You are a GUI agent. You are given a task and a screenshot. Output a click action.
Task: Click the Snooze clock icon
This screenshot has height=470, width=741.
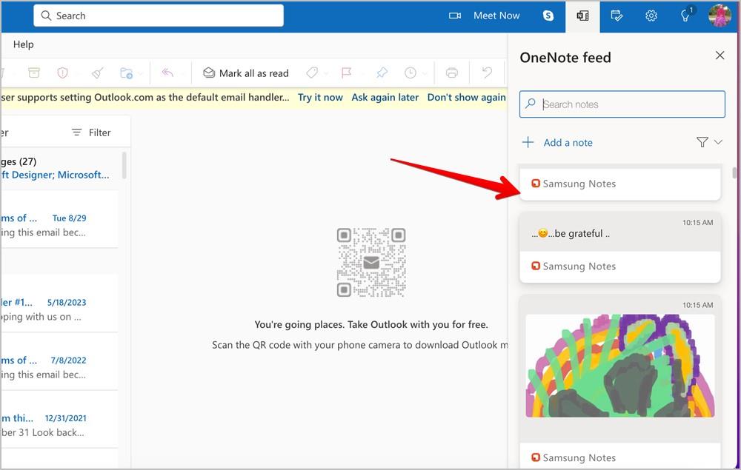pos(411,73)
